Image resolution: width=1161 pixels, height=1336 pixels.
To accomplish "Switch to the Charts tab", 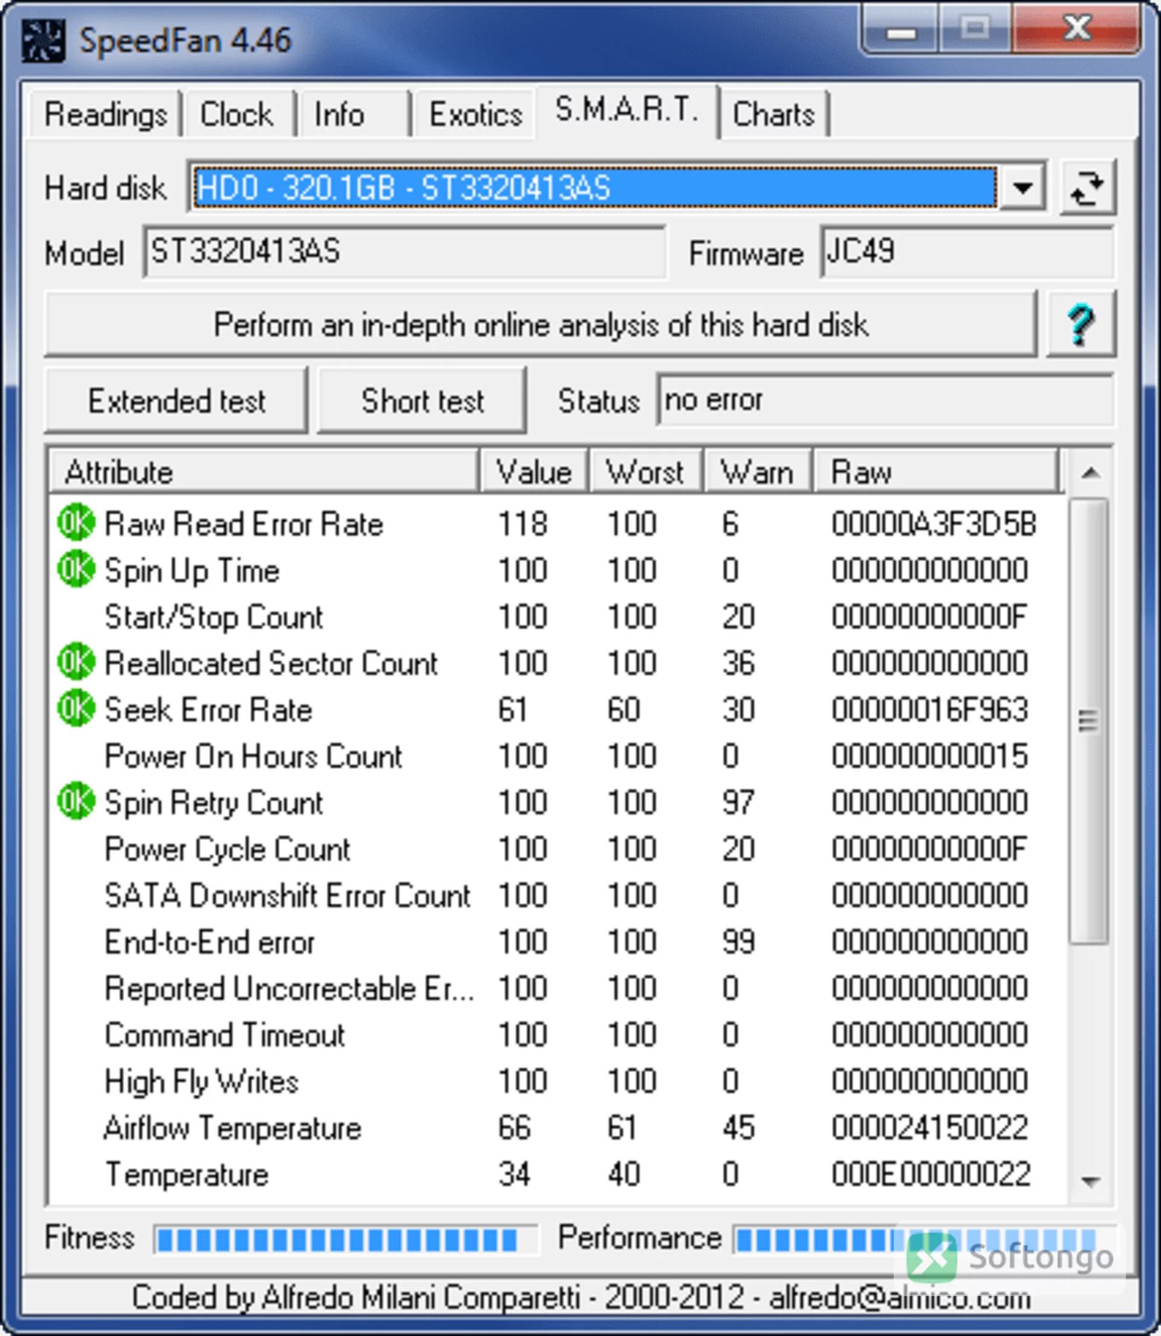I will [x=773, y=115].
